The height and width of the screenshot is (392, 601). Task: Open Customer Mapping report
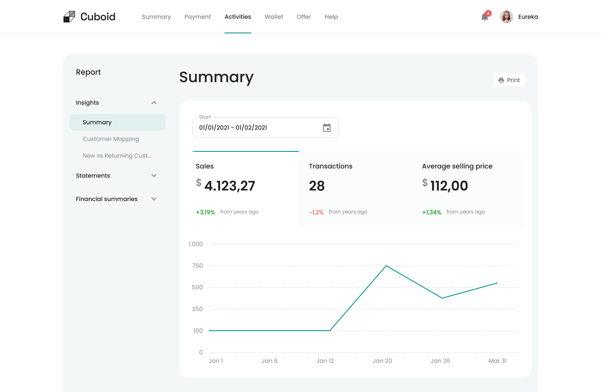pos(111,139)
